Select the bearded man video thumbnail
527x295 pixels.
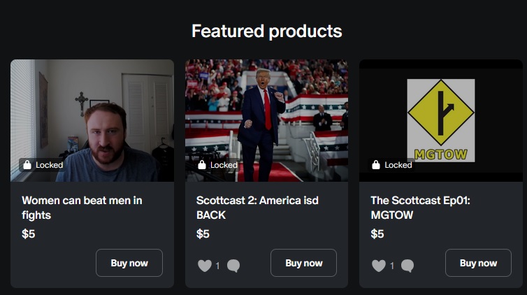point(92,112)
